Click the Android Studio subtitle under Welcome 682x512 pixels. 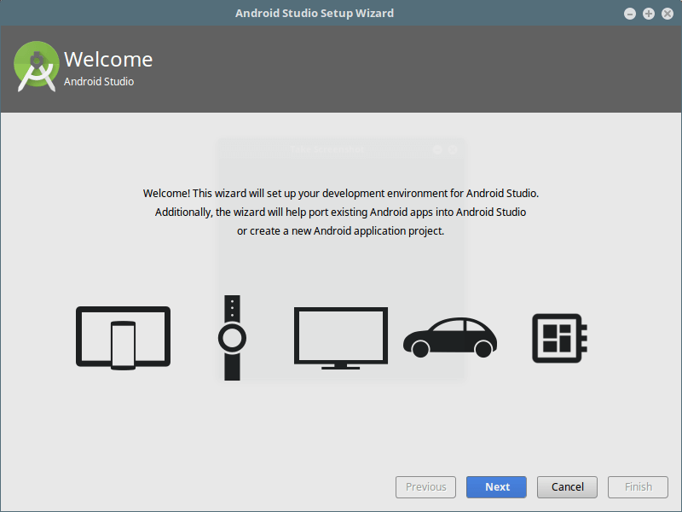click(x=99, y=82)
